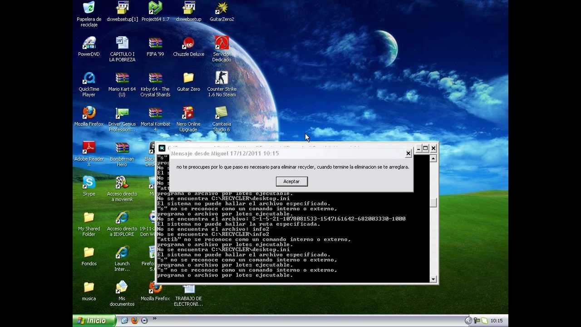Viewport: 581px width, 327px height.
Task: Click the line with S-1-5-21-1078081533 identifier
Action: (x=281, y=219)
